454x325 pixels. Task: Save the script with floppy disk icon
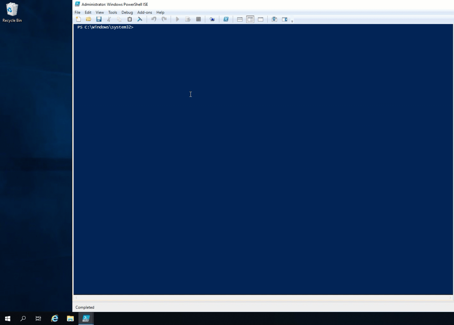(99, 19)
